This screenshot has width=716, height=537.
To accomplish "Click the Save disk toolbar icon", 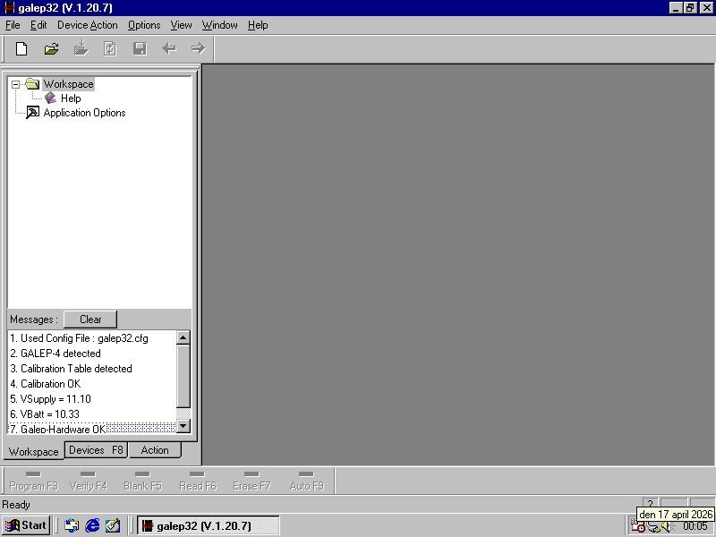I will (x=140, y=48).
